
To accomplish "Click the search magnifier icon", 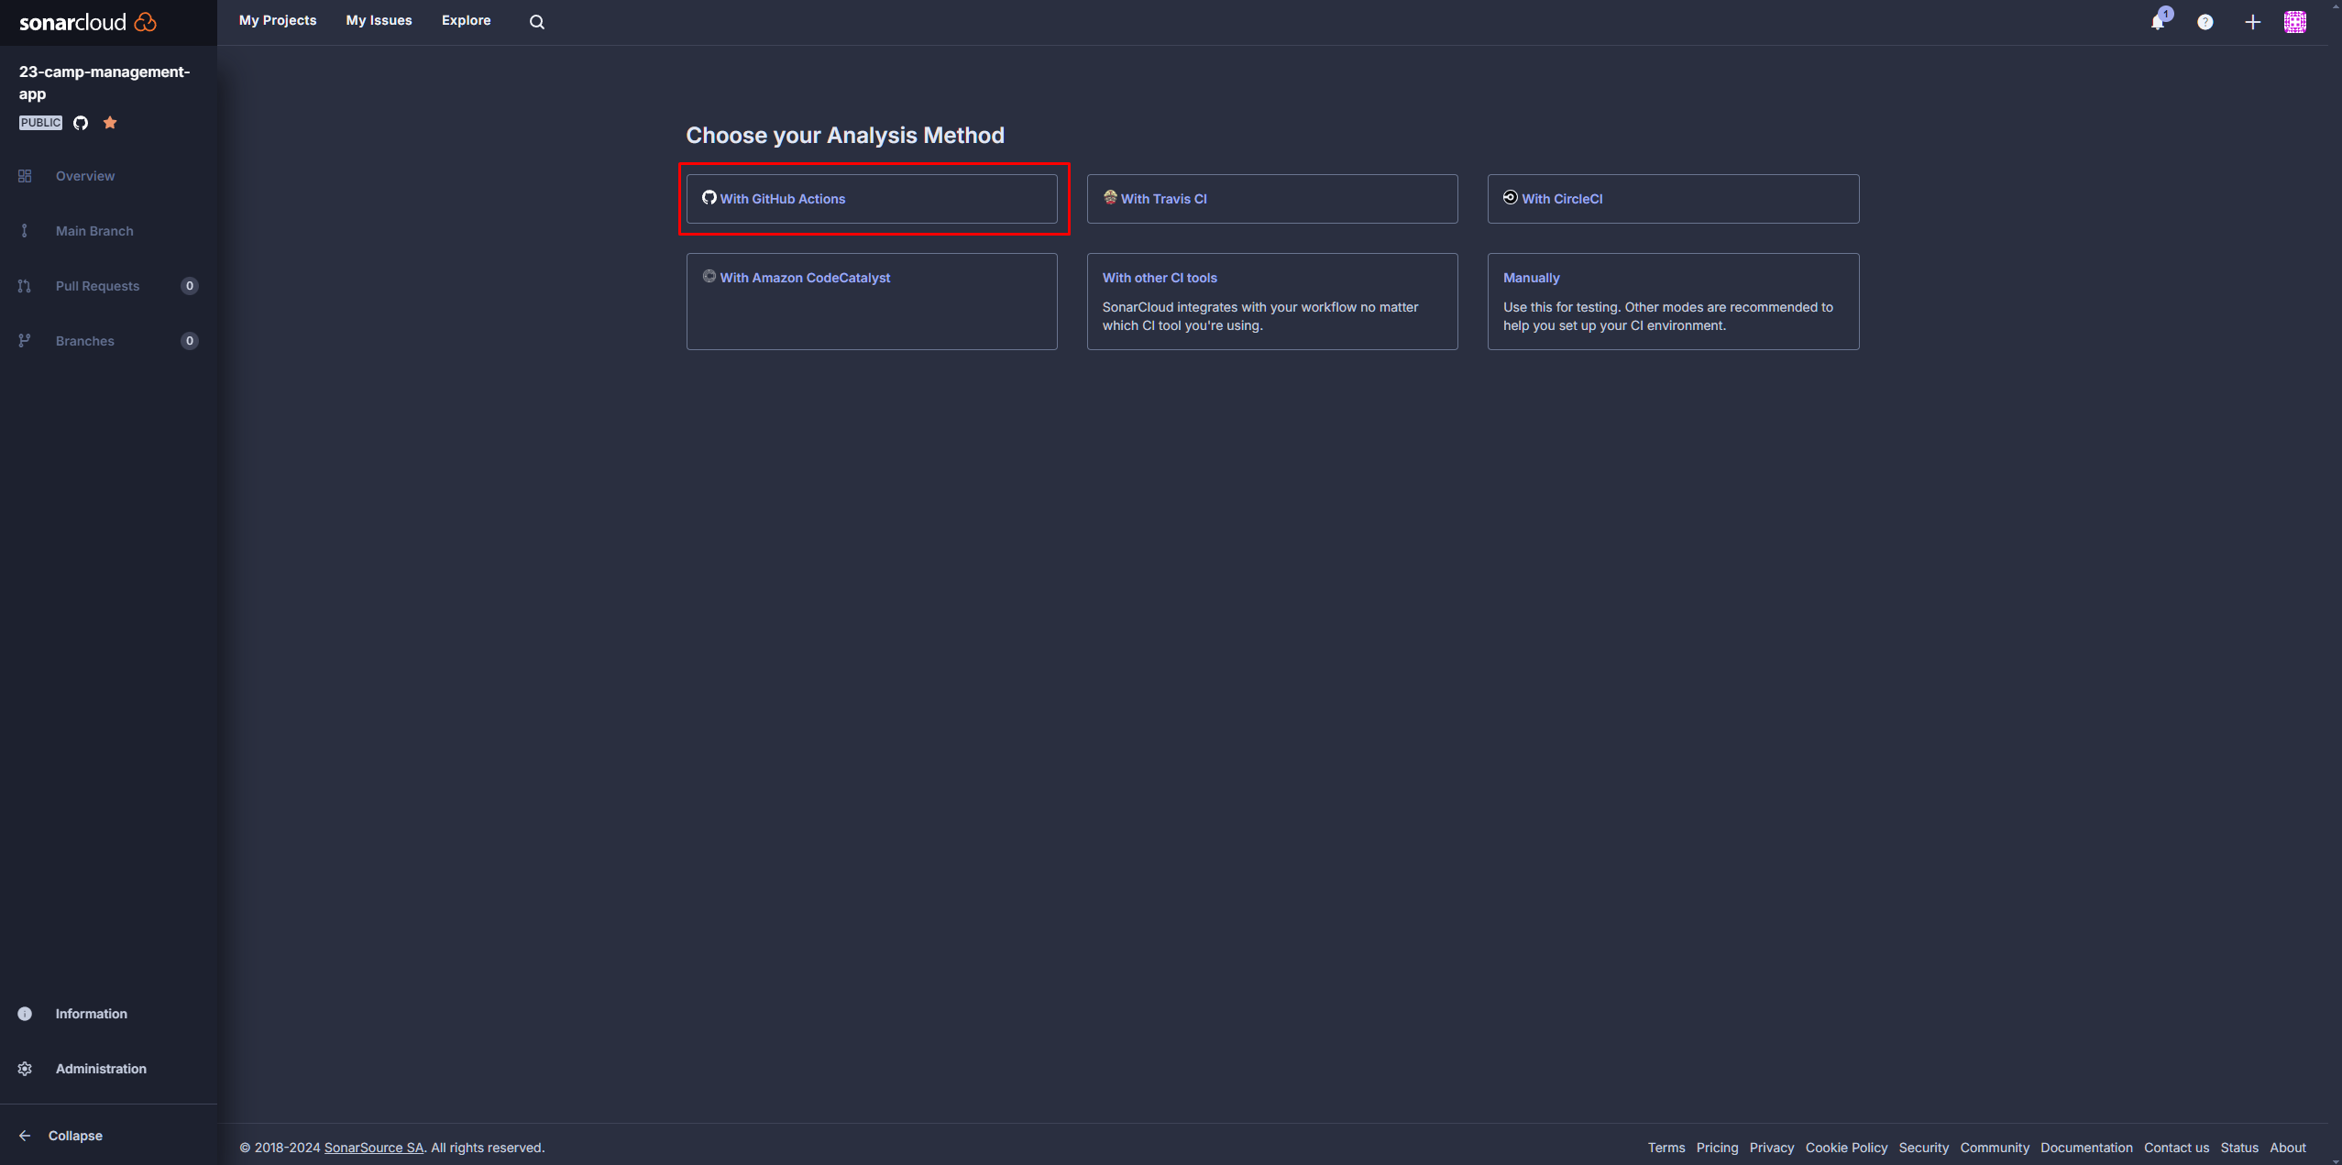I will (x=537, y=22).
